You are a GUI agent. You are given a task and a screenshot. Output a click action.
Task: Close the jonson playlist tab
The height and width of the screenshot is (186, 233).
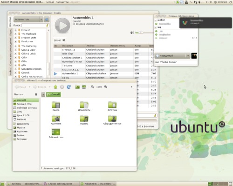(x=64, y=40)
